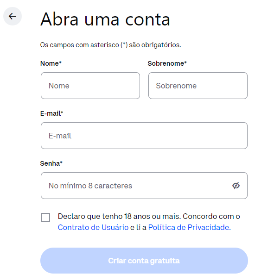
Task: Open the Contrato de Usuário link
Action: coord(93,227)
